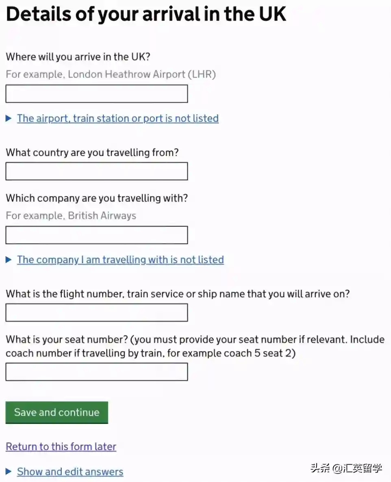Viewport: 391px width, 482px height.
Task: Click the London Heathrow Airport example hint
Action: (x=111, y=74)
